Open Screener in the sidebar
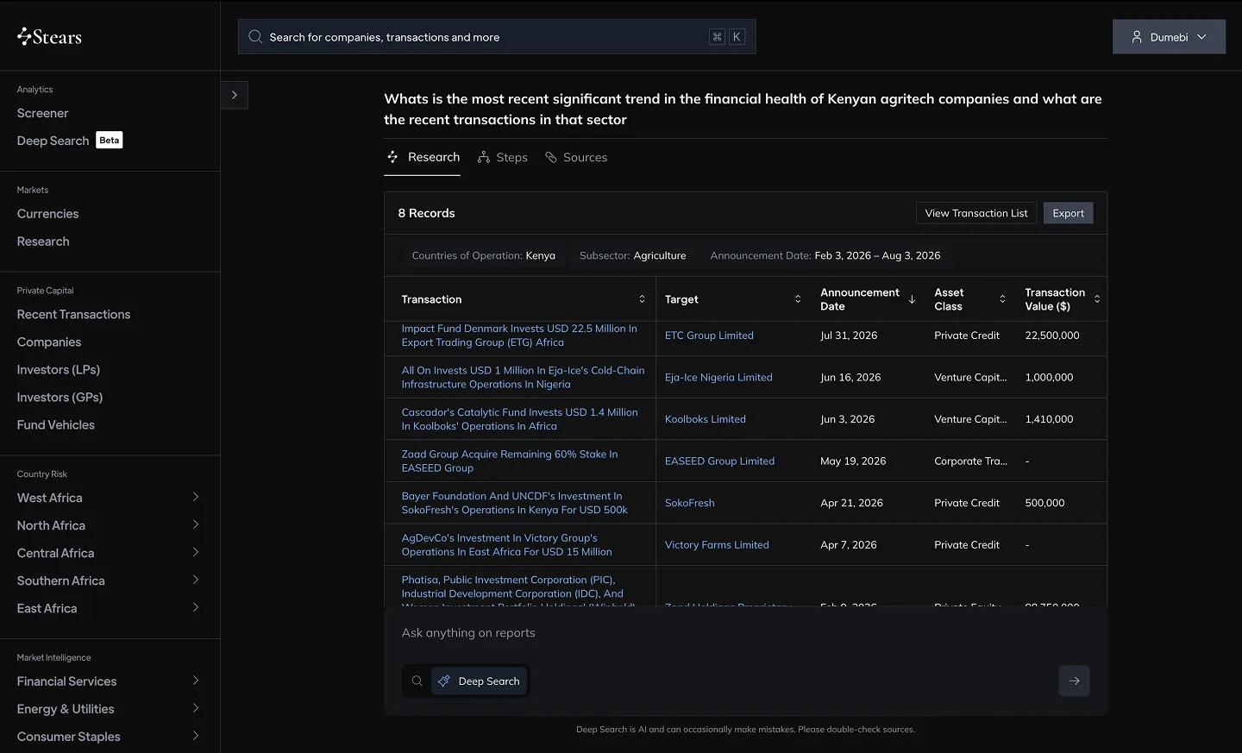 42,113
